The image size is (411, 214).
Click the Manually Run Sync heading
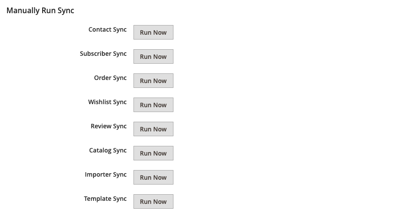point(40,11)
